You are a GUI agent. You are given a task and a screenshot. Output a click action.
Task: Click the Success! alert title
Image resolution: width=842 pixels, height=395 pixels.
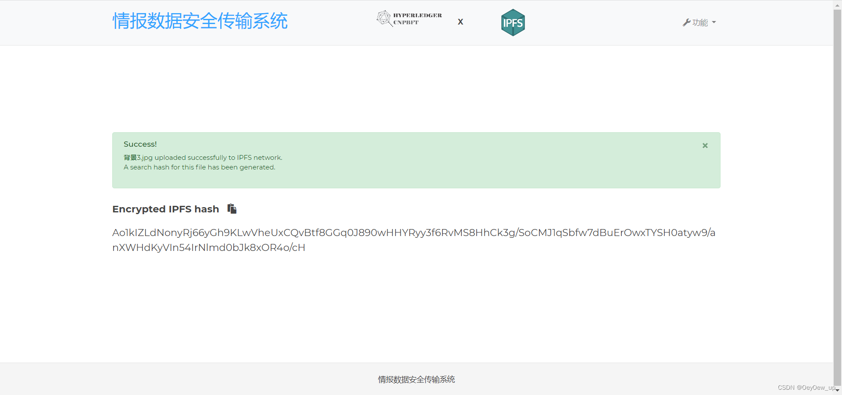pyautogui.click(x=140, y=144)
